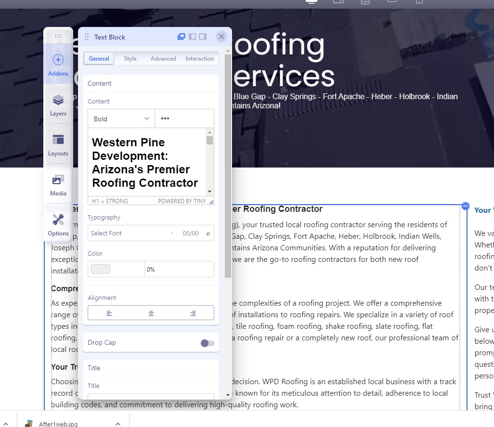The width and height of the screenshot is (494, 427).
Task: Open the editor's more options ellipsis
Action: tap(165, 119)
